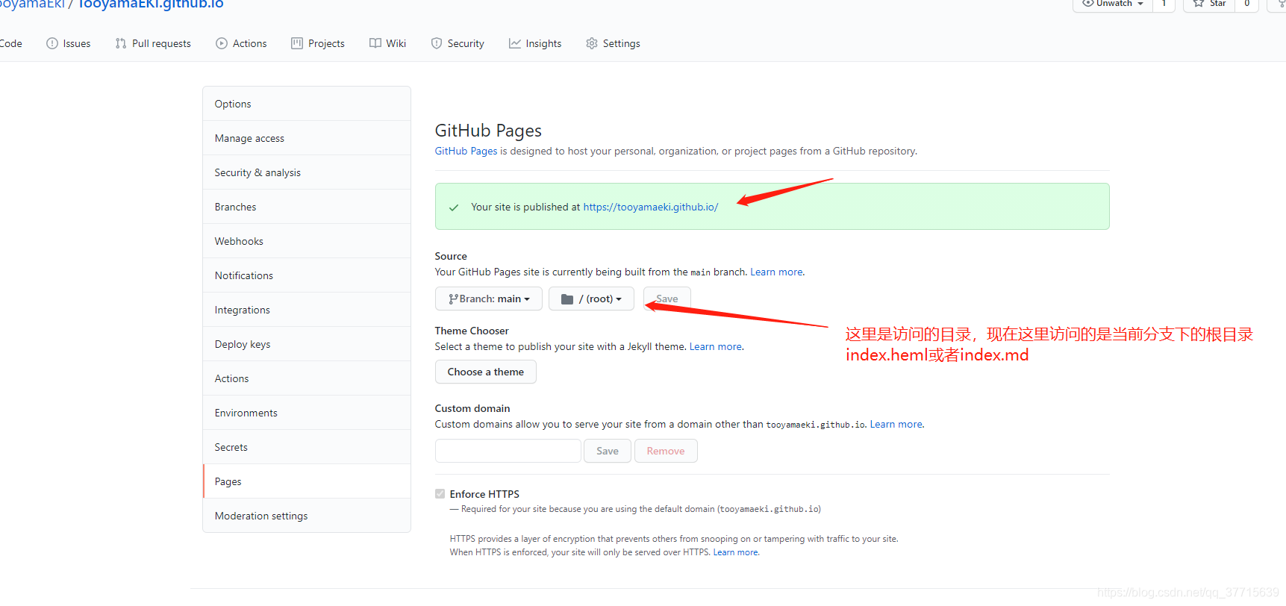The height and width of the screenshot is (606, 1286).
Task: Click the star count number
Action: [1246, 3]
